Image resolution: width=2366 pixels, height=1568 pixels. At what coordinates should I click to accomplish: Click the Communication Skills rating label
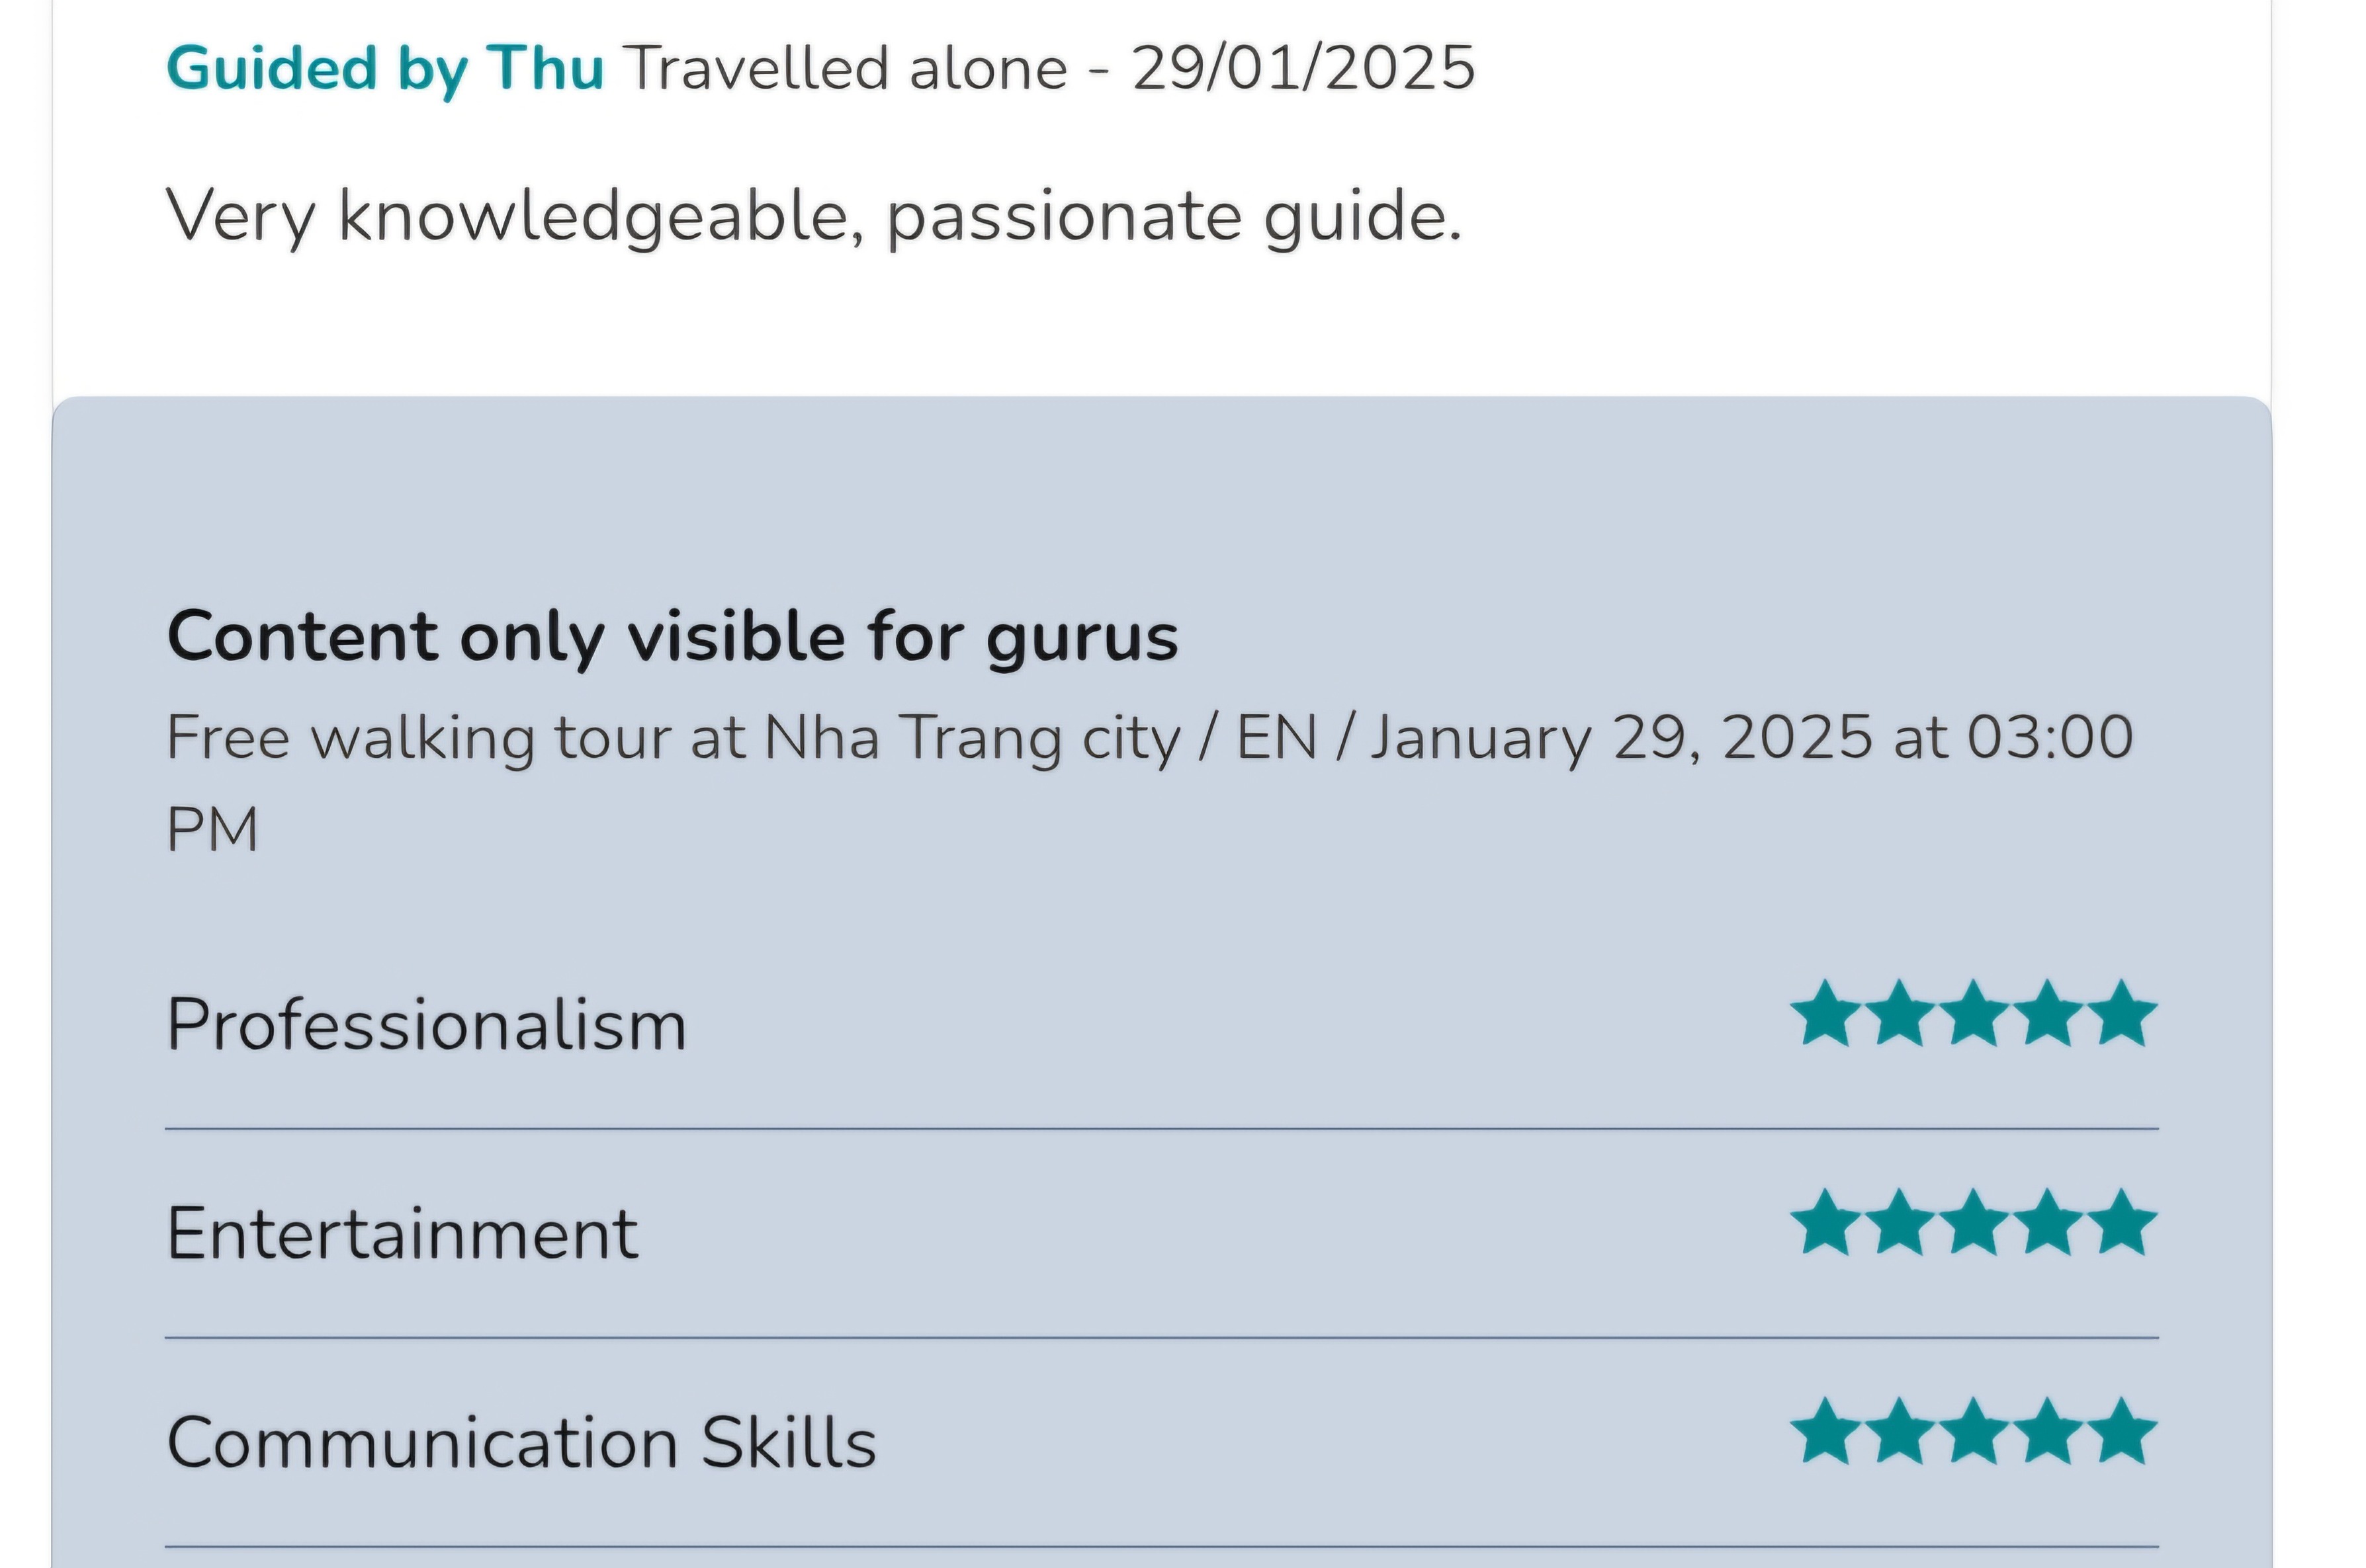click(521, 1443)
